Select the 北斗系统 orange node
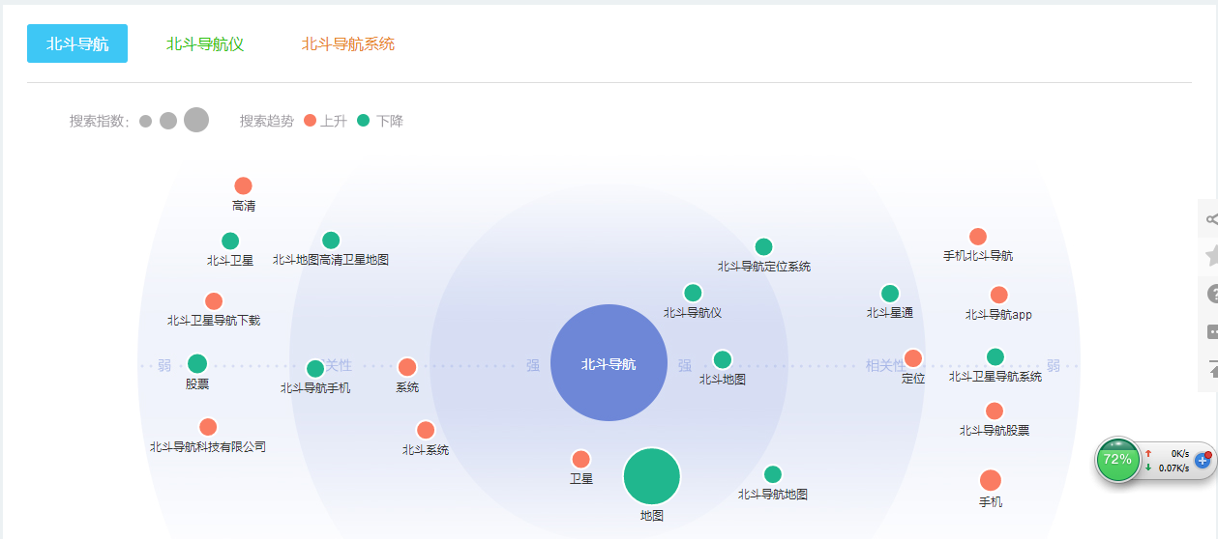The width and height of the screenshot is (1218, 539). (426, 430)
